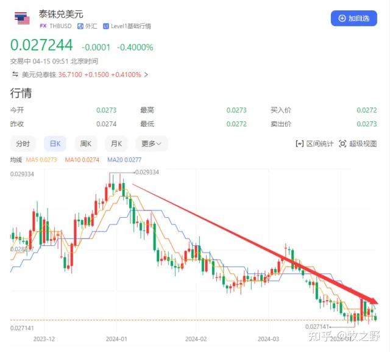
Task: Click the Thai-US flag currency pair icon
Action: coord(22,18)
